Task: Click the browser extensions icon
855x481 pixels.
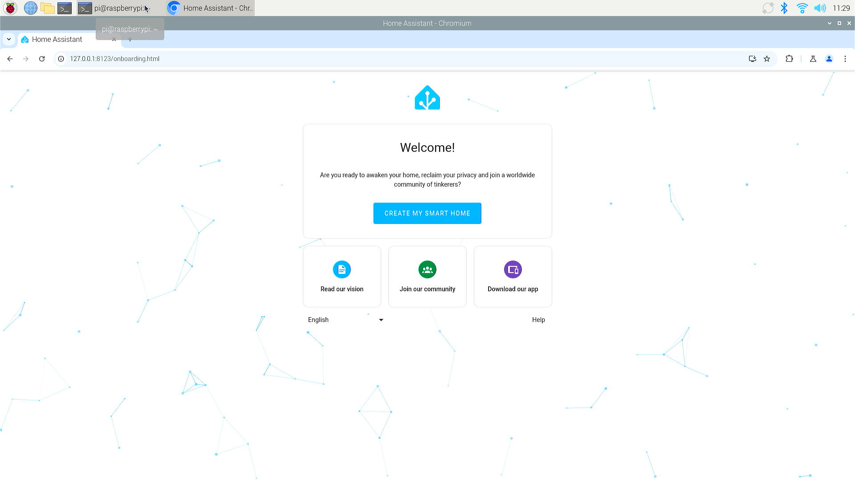Action: (790, 58)
